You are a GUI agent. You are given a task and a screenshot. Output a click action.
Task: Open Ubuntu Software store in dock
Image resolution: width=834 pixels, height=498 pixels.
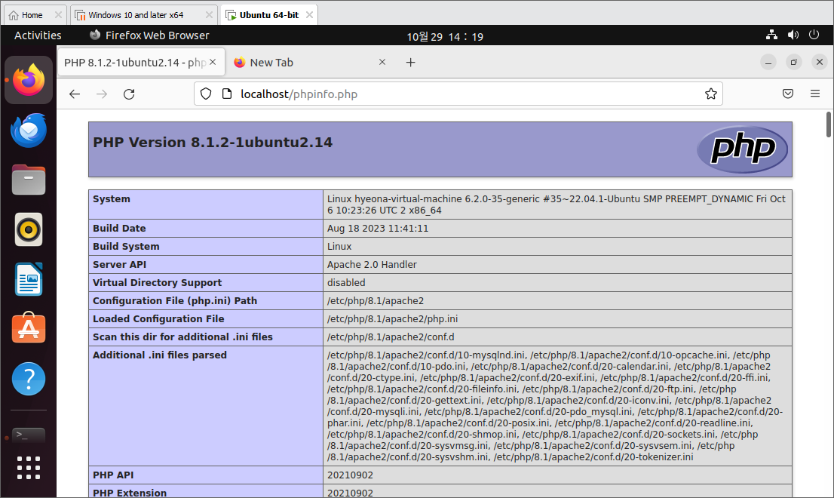click(x=29, y=328)
